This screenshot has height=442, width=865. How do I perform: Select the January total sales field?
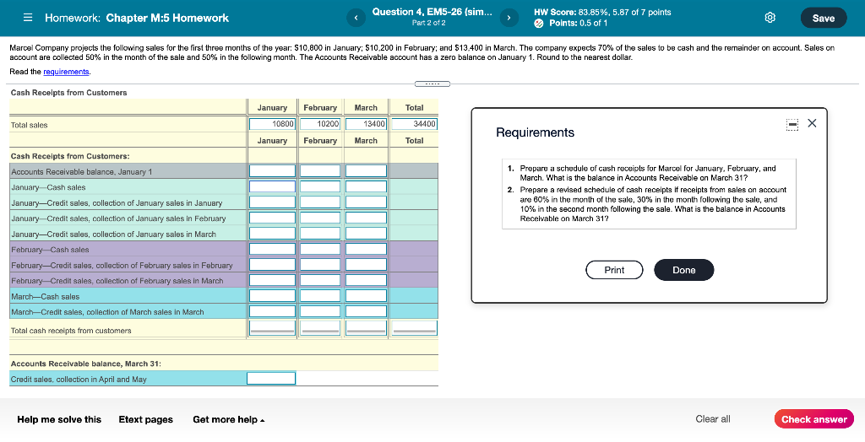tap(272, 124)
